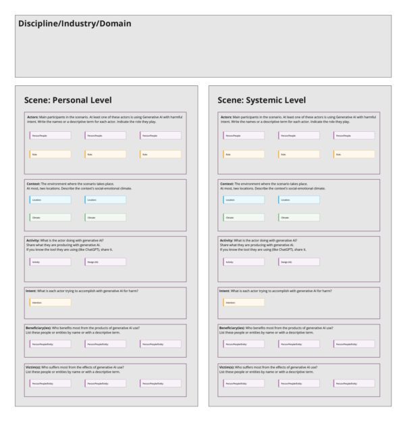Click the Design (AI) note in Personal Level
The image size is (405, 426).
pos(105,262)
